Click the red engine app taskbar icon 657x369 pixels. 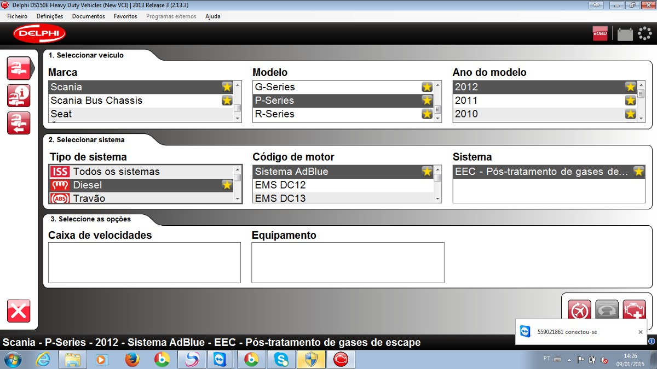click(341, 360)
